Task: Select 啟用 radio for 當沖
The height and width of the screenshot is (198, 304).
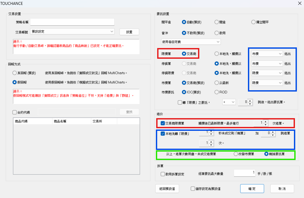Action: [216, 33]
